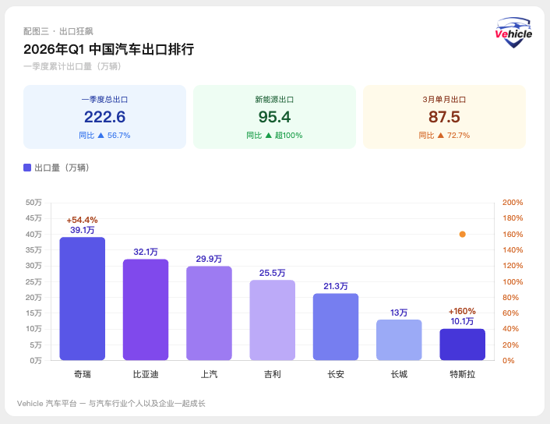Click the green up triangle beside 超100%

click(x=269, y=135)
